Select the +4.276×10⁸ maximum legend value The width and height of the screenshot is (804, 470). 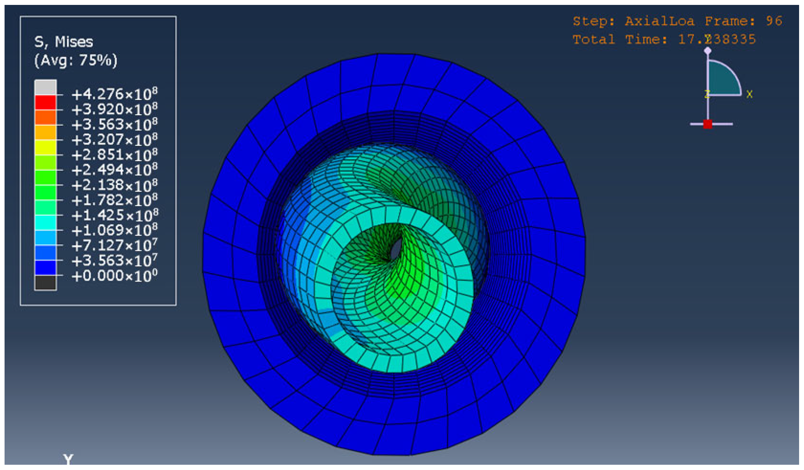114,94
